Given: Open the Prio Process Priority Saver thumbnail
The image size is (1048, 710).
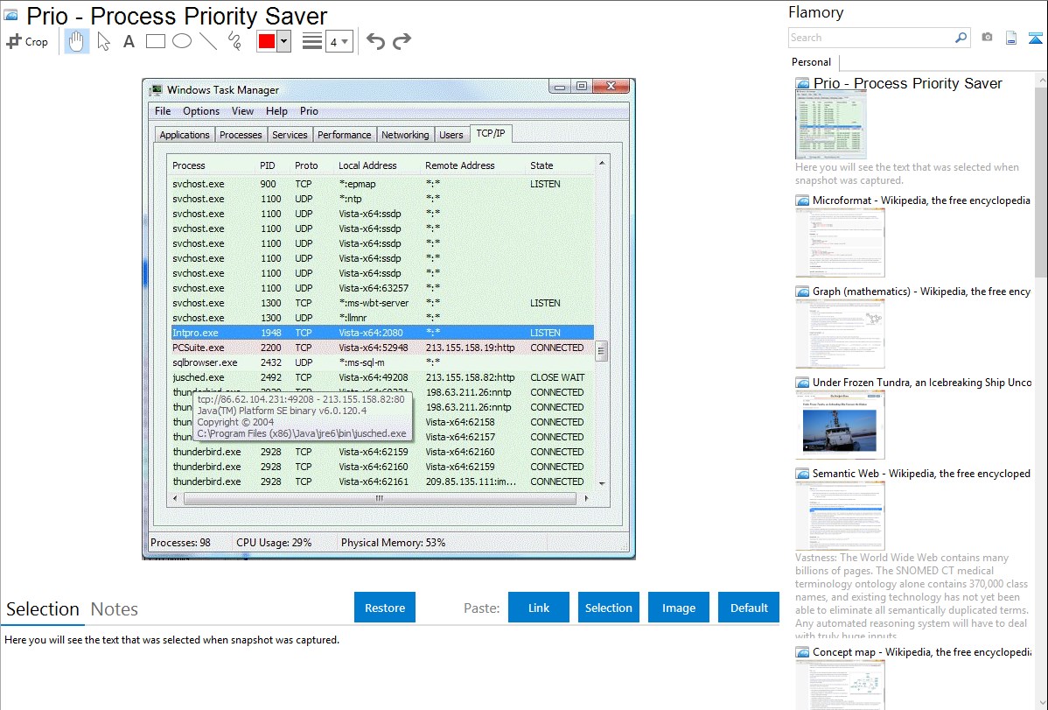Looking at the screenshot, I should click(831, 125).
